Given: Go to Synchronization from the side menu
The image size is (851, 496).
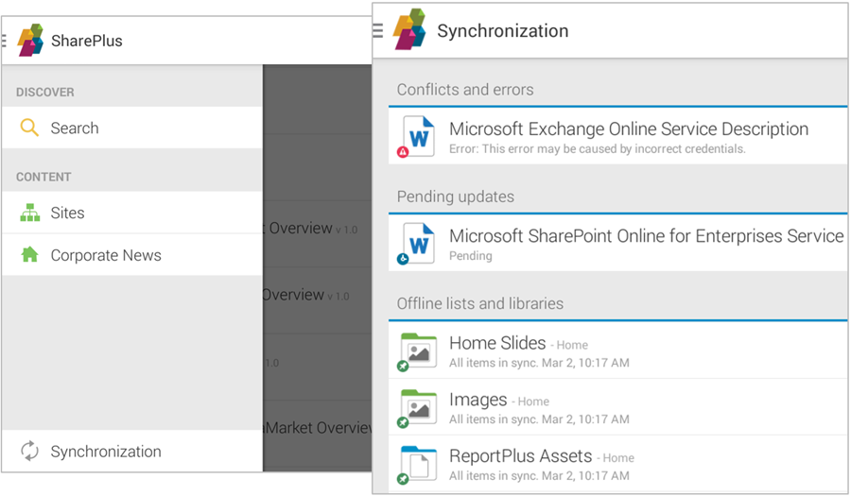Looking at the screenshot, I should click(106, 452).
